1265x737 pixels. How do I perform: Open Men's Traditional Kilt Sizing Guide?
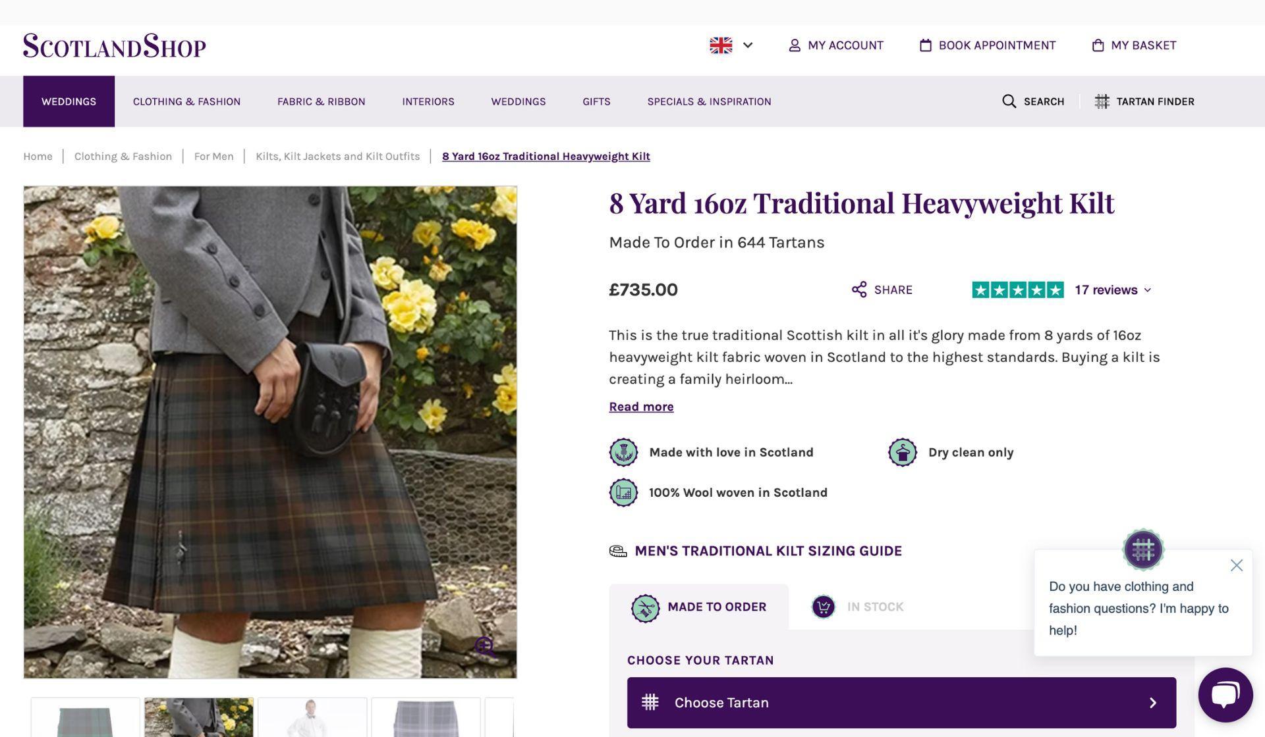click(768, 551)
